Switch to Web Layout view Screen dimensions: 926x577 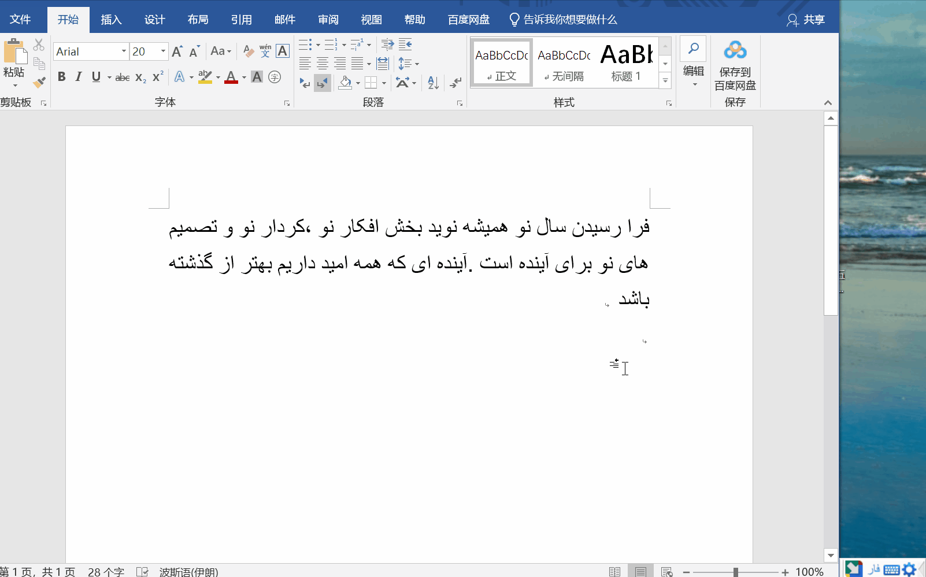click(x=666, y=572)
